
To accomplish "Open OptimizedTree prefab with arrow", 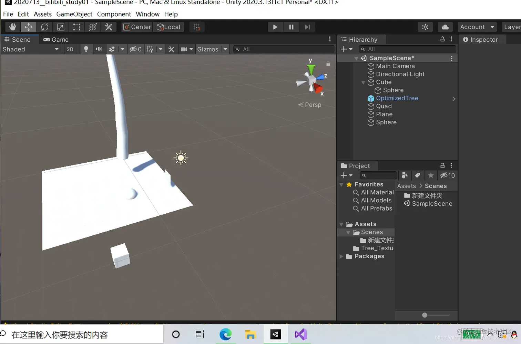I will pos(454,99).
